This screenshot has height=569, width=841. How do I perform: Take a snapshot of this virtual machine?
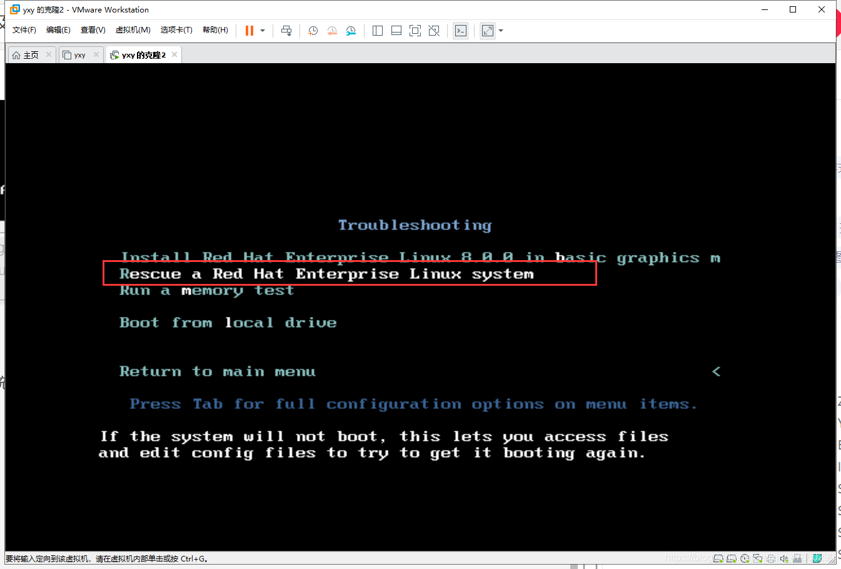313,31
